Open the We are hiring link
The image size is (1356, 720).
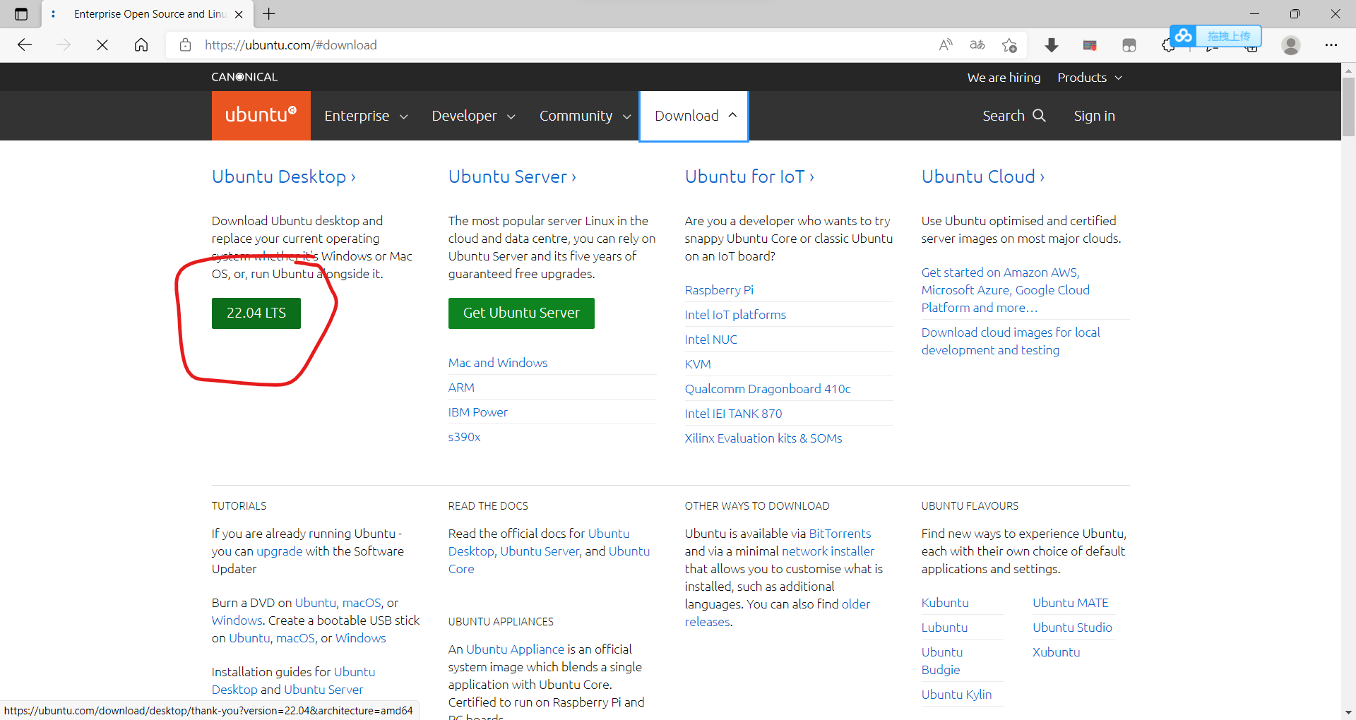coord(1004,78)
